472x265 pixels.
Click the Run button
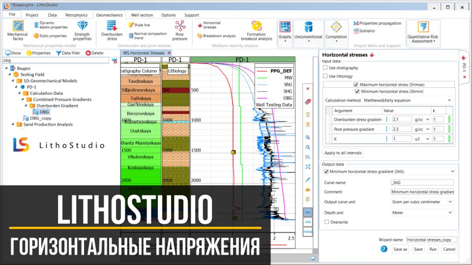coord(433,249)
